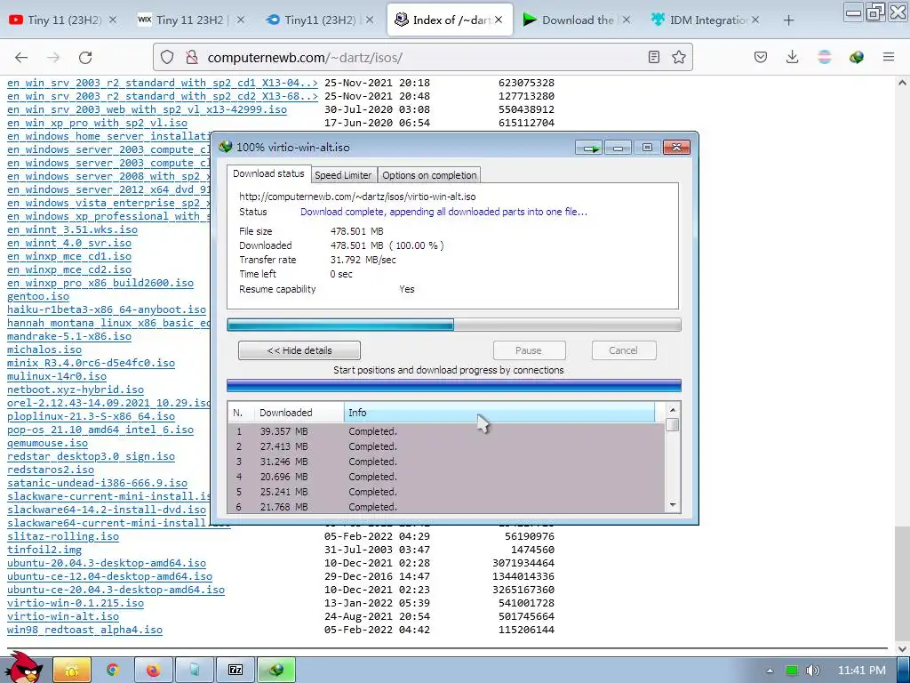Click the striped circle extension icon
Image resolution: width=910 pixels, height=683 pixels.
pos(824,57)
